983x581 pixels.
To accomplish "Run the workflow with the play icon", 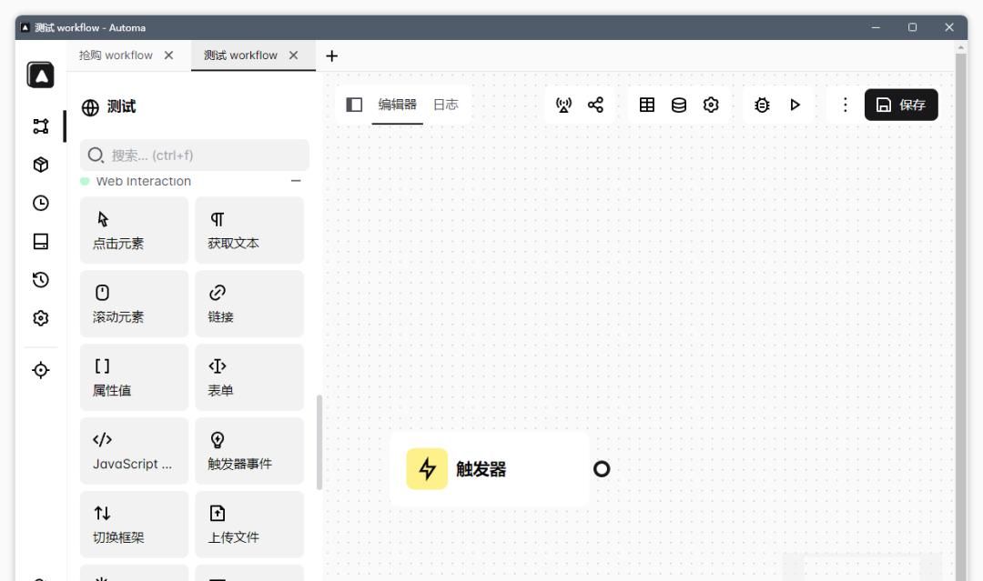I will coord(795,105).
